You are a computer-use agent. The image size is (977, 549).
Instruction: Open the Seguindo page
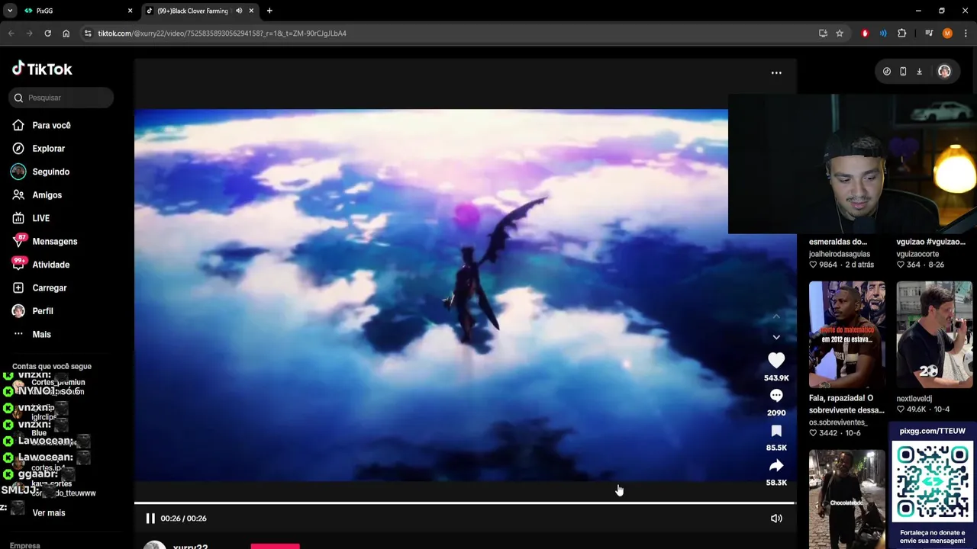click(x=50, y=172)
